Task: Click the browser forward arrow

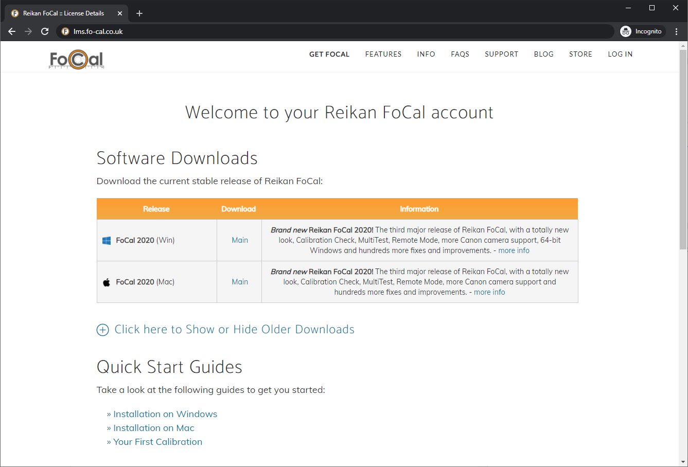Action: point(28,31)
